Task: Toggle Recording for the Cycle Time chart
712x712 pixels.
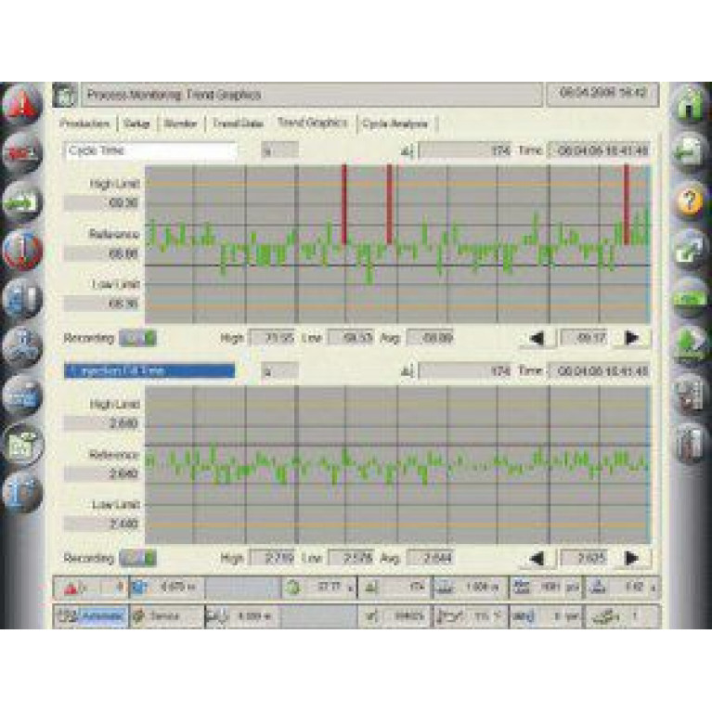Action: pyautogui.click(x=138, y=338)
